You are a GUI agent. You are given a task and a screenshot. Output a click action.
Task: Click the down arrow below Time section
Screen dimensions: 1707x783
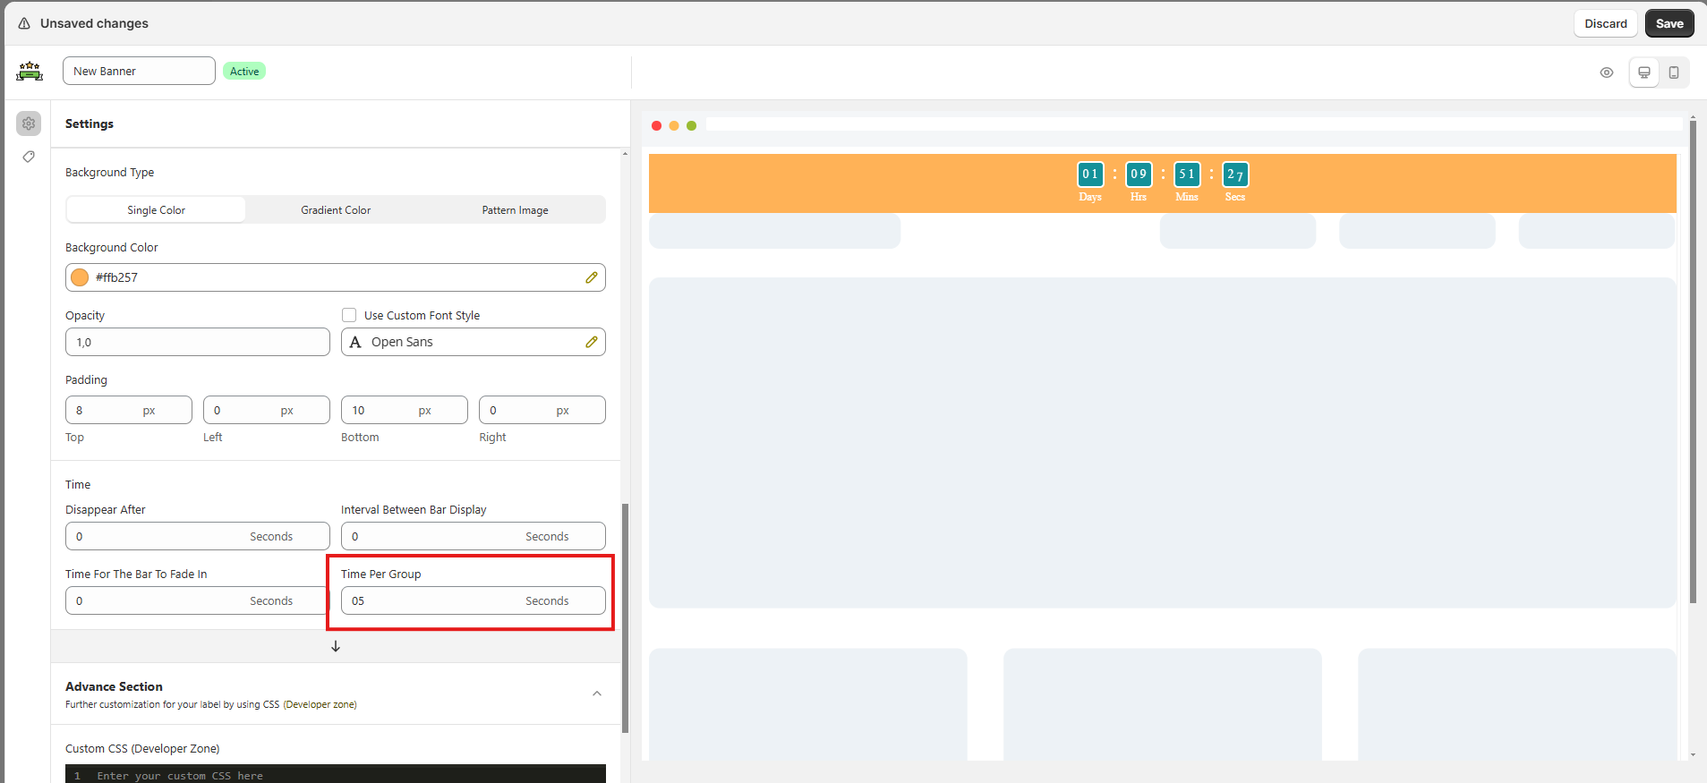(336, 646)
